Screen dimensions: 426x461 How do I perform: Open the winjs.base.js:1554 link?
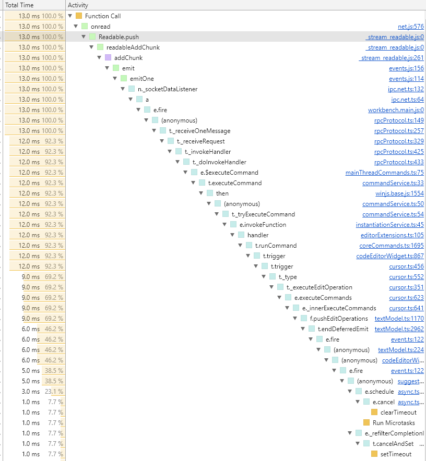click(399, 193)
